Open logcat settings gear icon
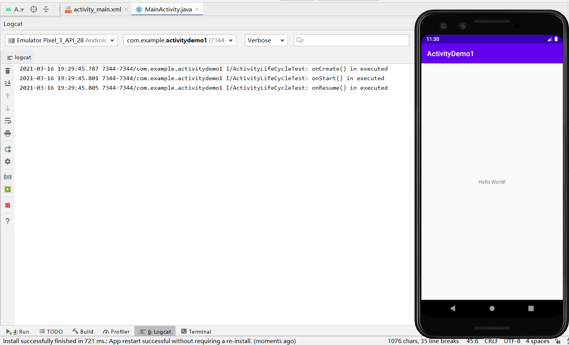Image resolution: width=569 pixels, height=345 pixels. coord(8,161)
